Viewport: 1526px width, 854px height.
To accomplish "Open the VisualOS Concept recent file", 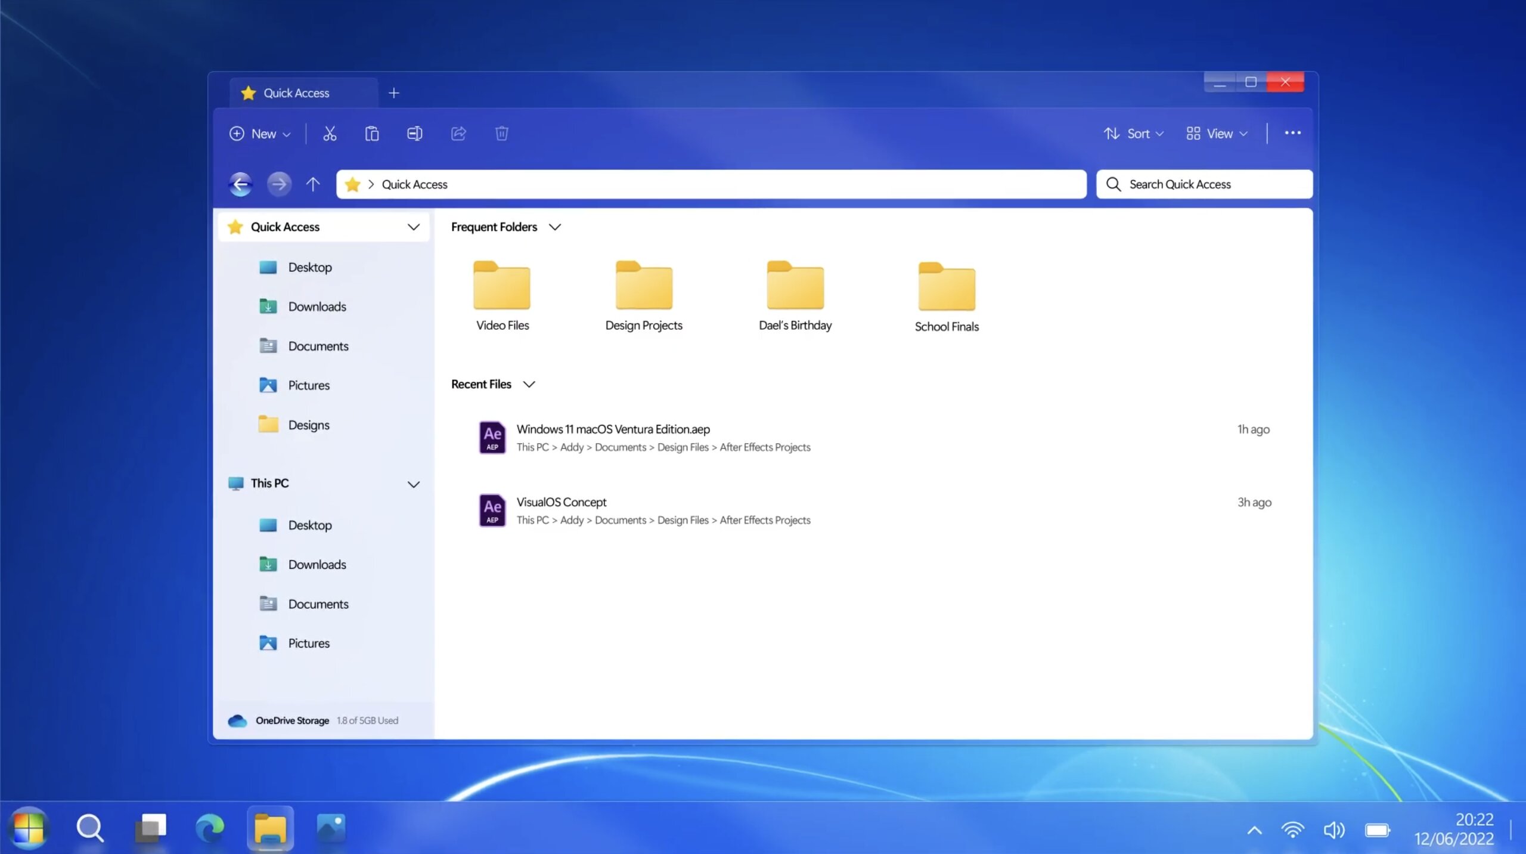I will click(874, 510).
